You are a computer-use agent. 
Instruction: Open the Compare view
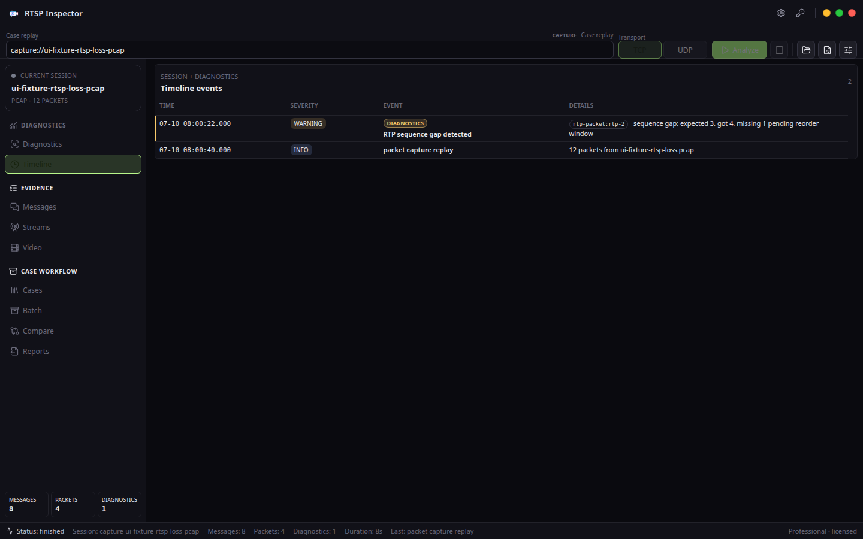coord(73,331)
